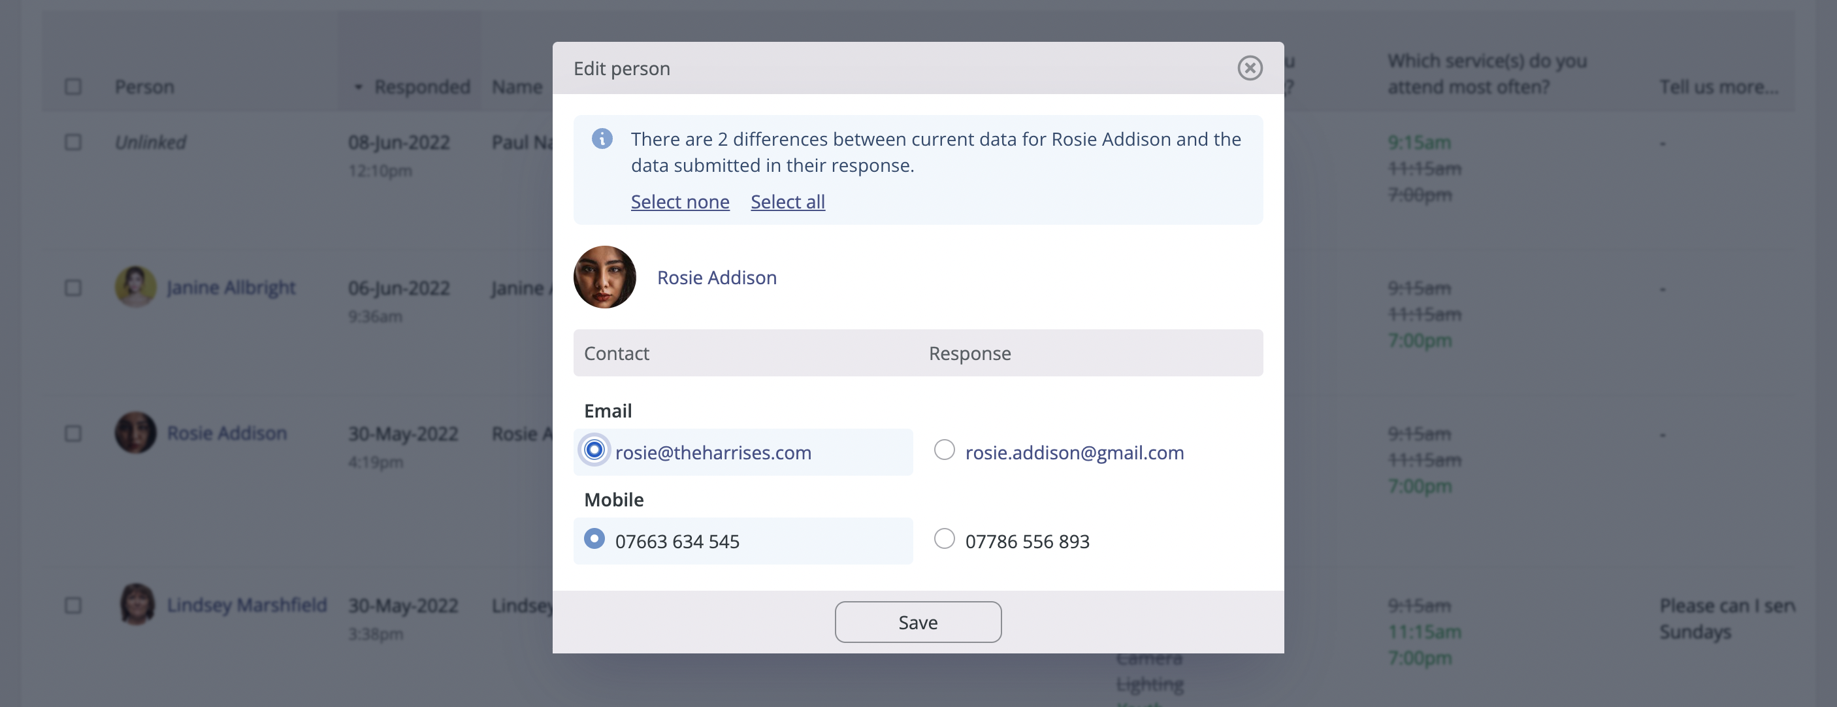This screenshot has width=1837, height=707.
Task: Click the Person column header
Action: (x=144, y=87)
